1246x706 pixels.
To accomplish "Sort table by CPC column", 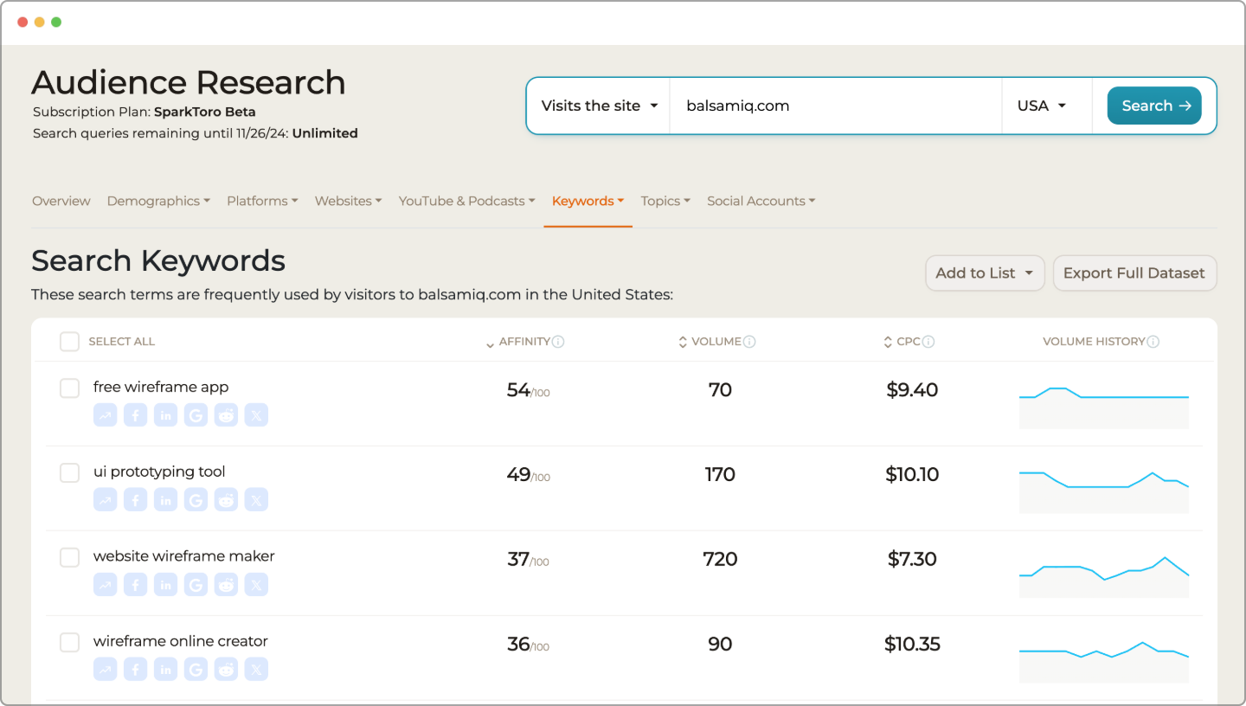I will [x=902, y=342].
